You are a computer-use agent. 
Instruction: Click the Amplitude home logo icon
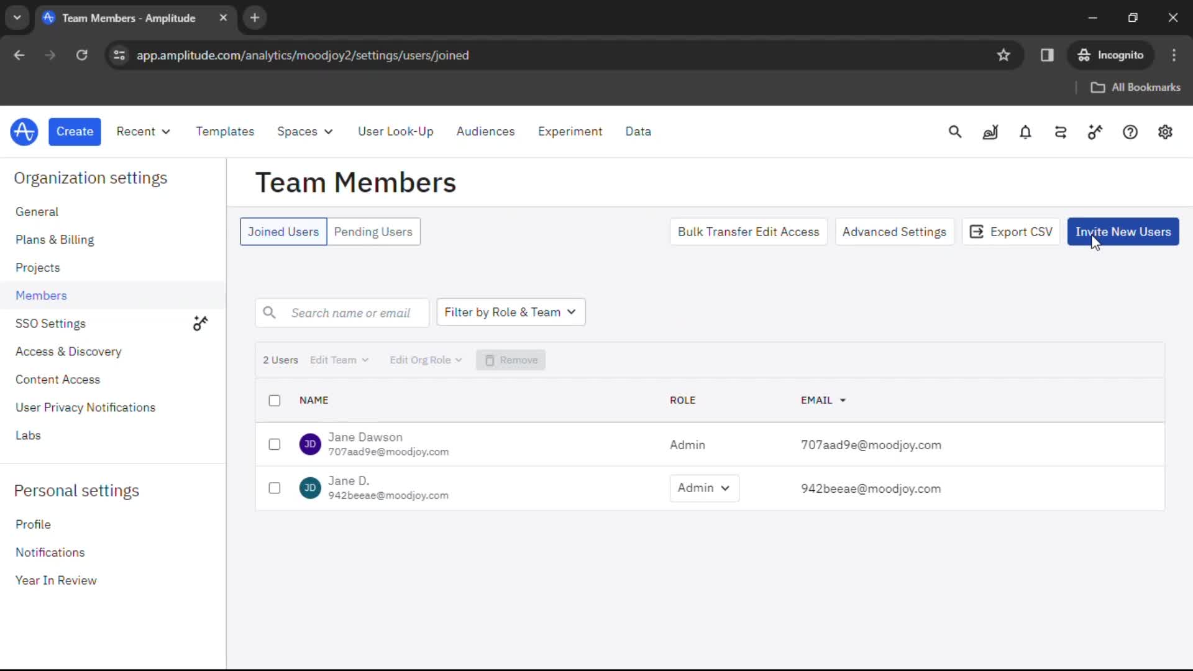point(24,132)
